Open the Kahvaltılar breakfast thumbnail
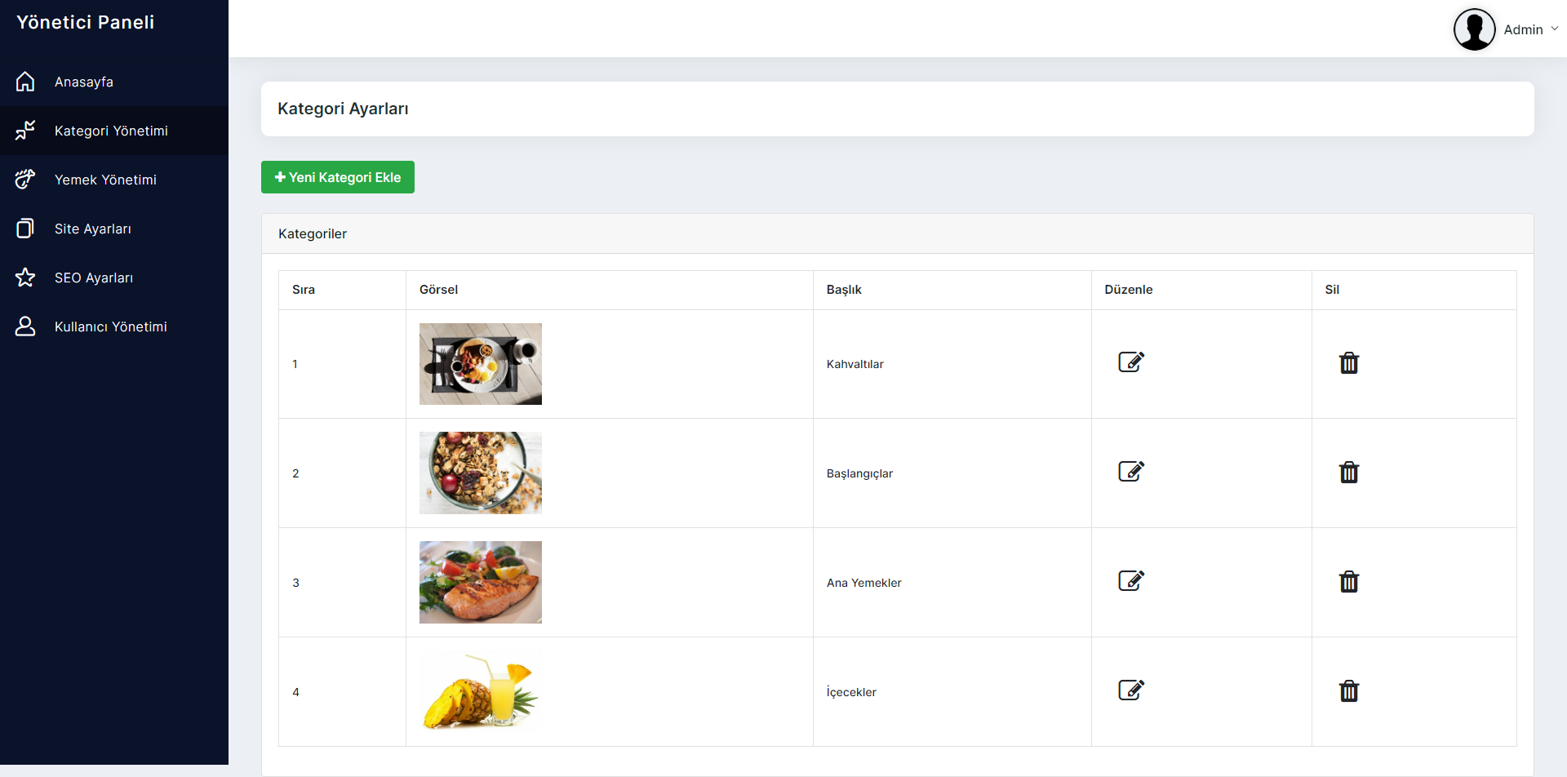1567x777 pixels. [481, 364]
